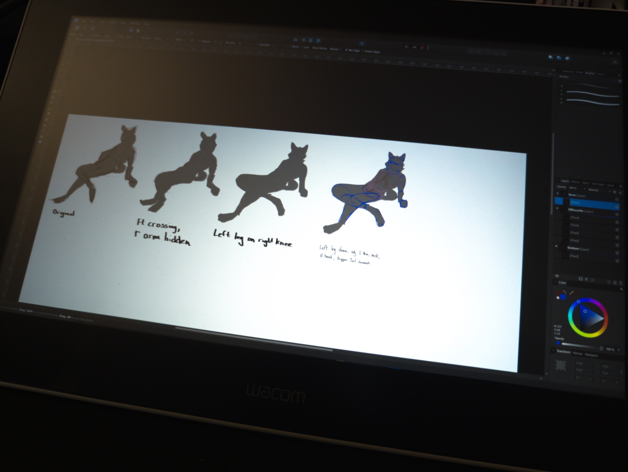Collapse the form layer group
The width and height of the screenshot is (628, 472).
(557, 194)
